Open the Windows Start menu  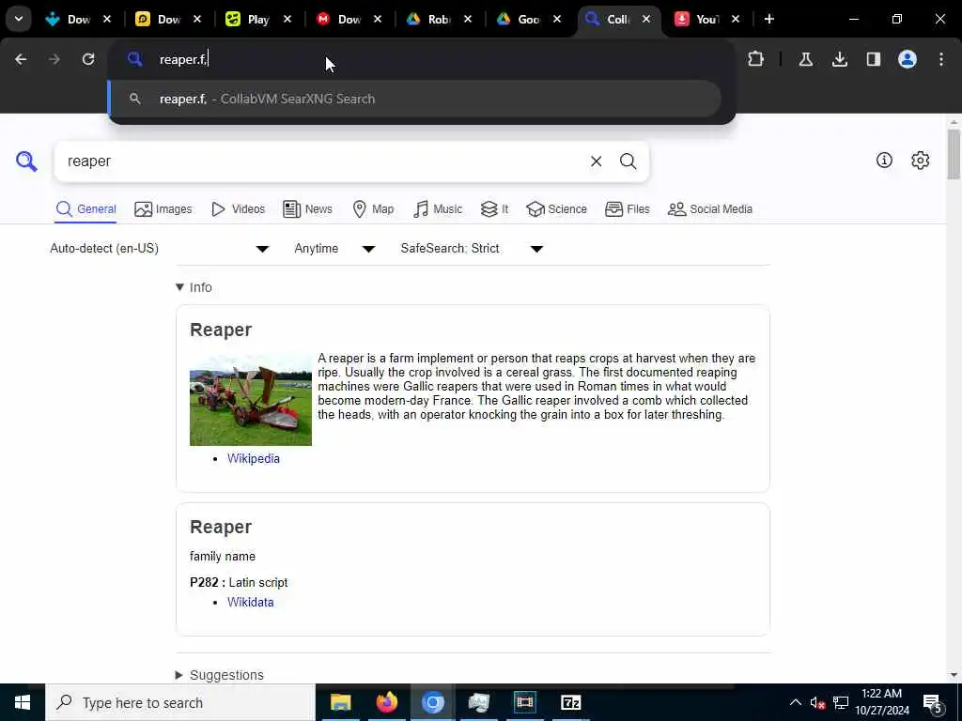click(23, 702)
